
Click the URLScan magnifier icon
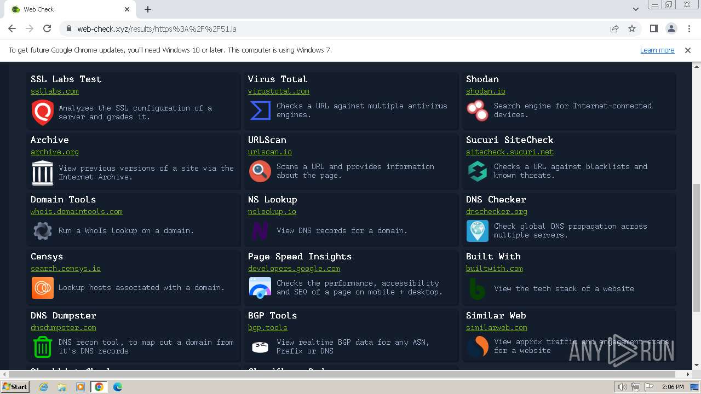point(260,171)
